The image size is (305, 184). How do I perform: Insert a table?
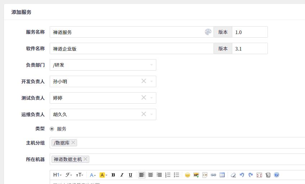coord(222,175)
